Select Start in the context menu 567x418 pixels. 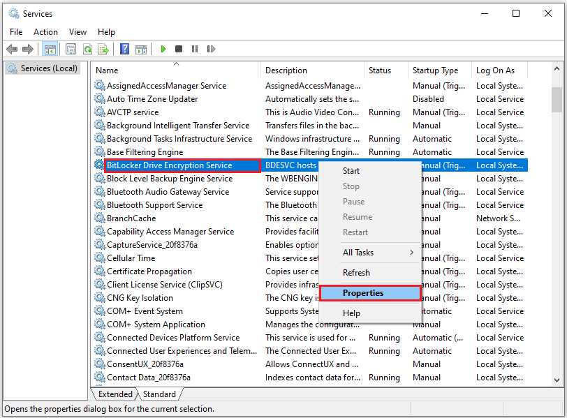coord(351,171)
